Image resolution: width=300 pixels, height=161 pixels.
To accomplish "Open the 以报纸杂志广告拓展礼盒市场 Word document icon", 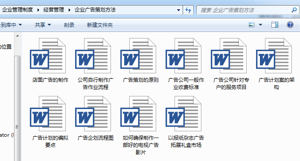I will tap(183, 113).
